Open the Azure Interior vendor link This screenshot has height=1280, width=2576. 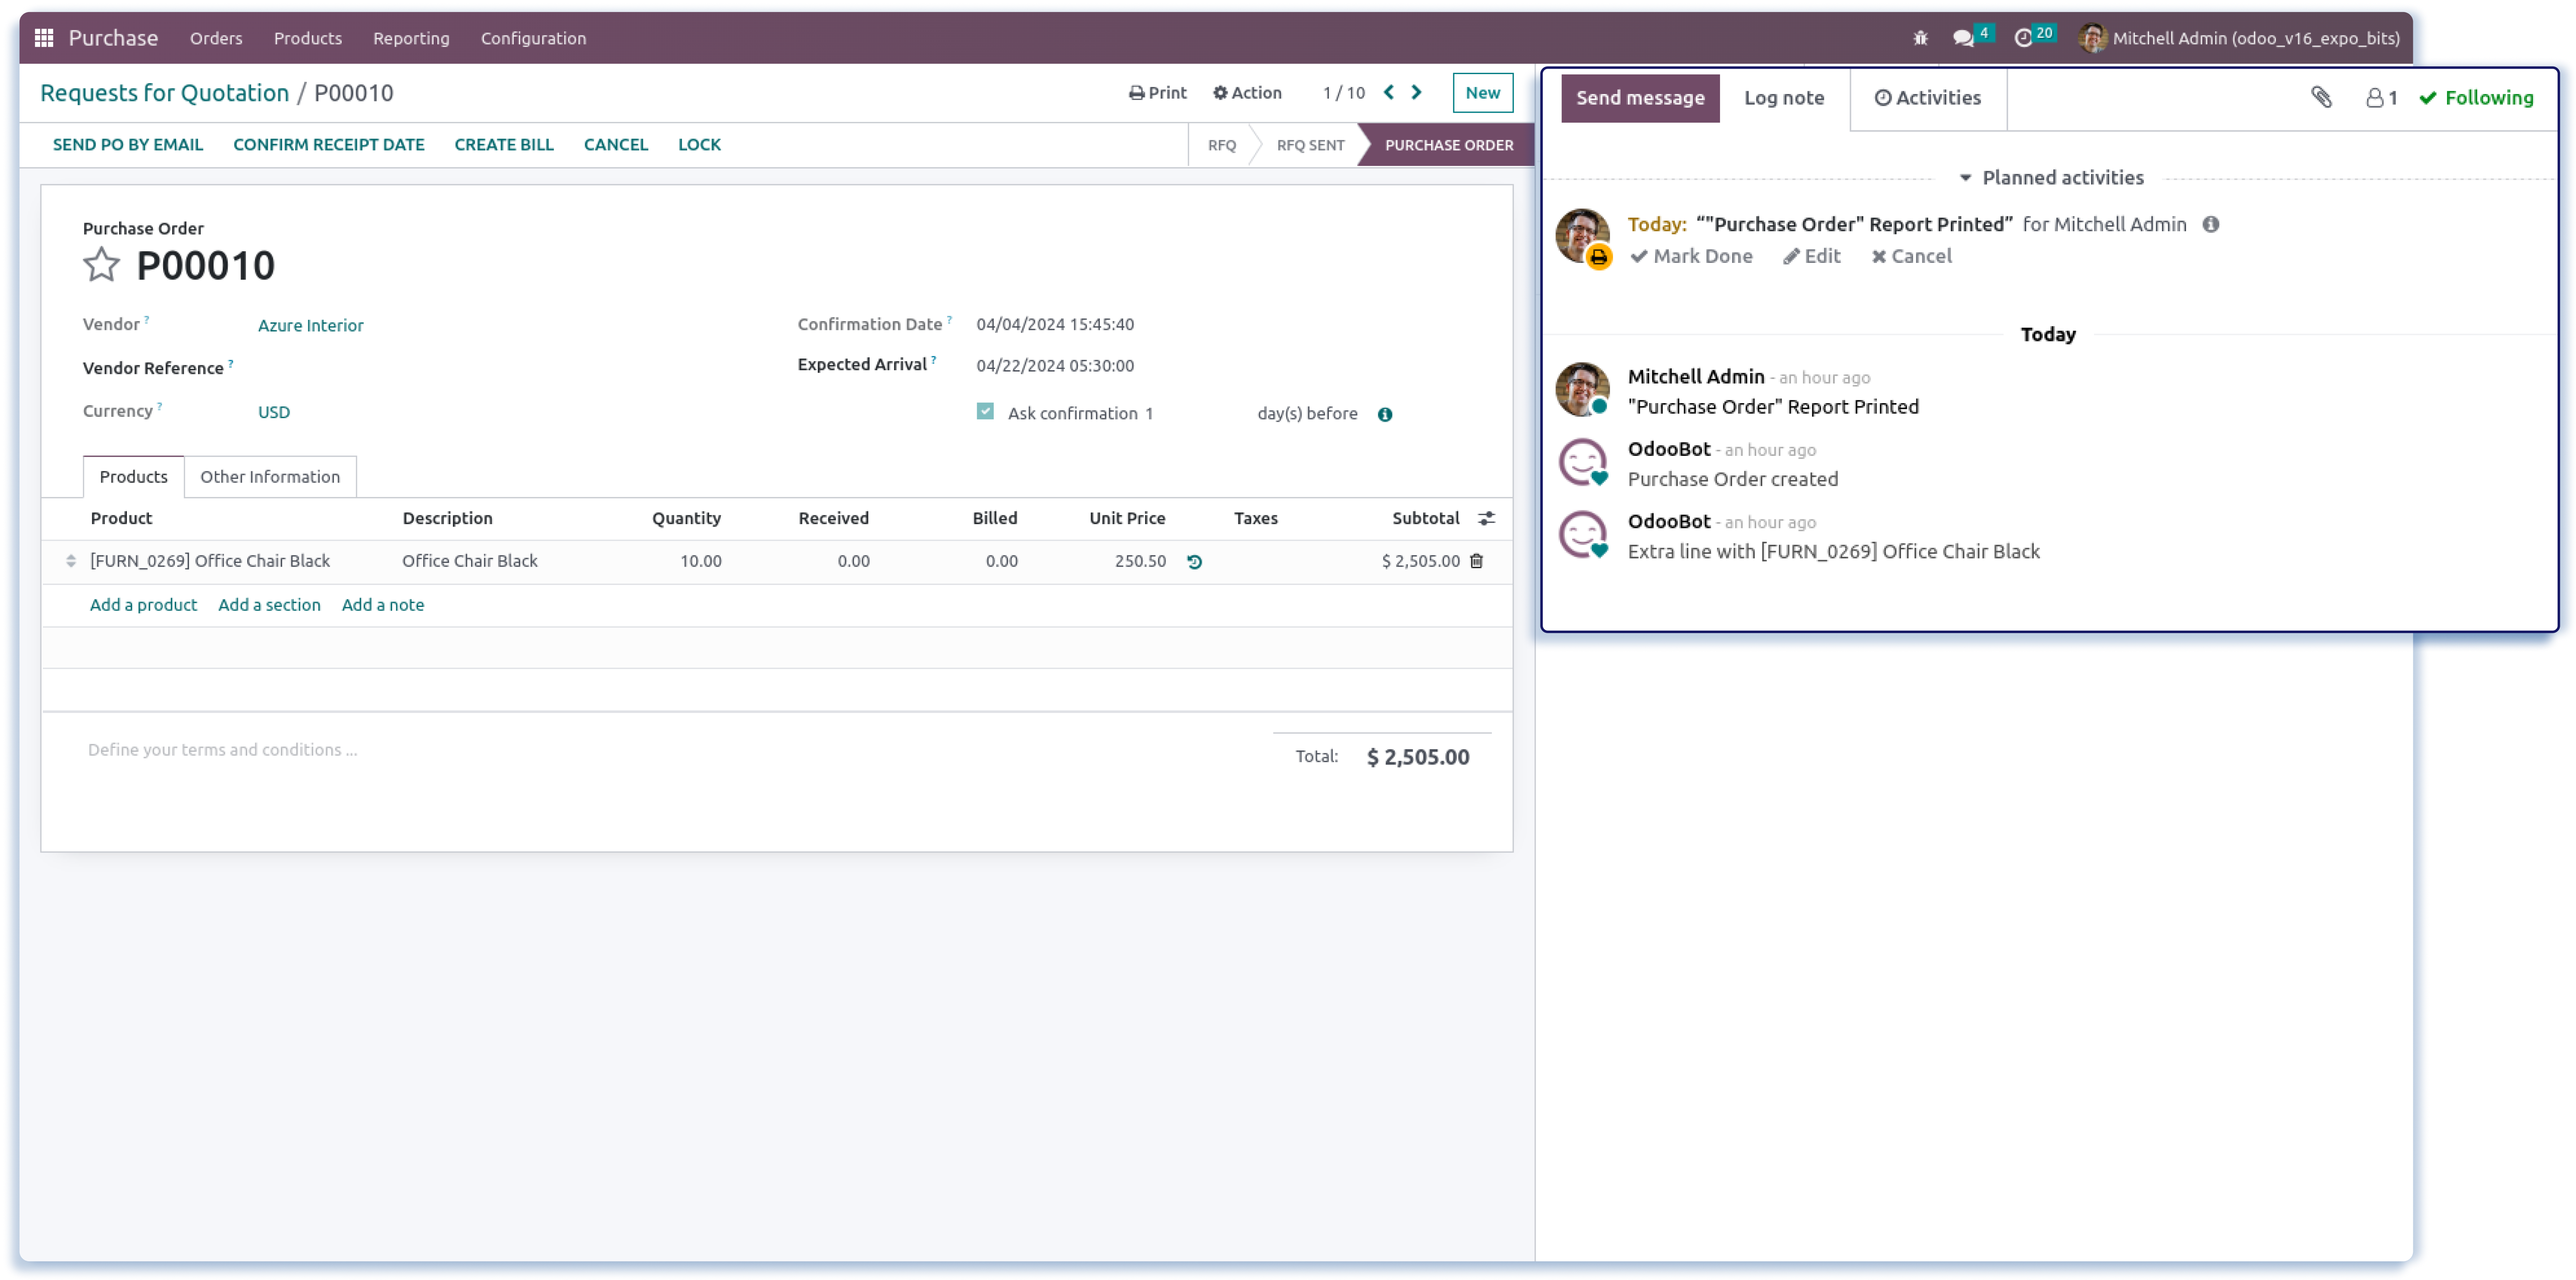(311, 326)
